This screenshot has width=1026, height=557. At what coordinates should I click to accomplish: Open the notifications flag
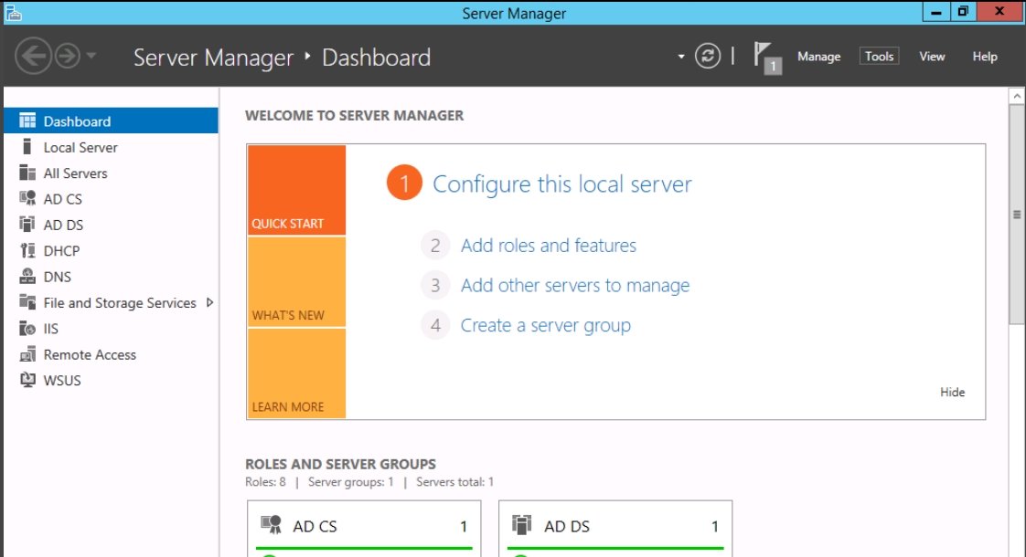coord(767,58)
